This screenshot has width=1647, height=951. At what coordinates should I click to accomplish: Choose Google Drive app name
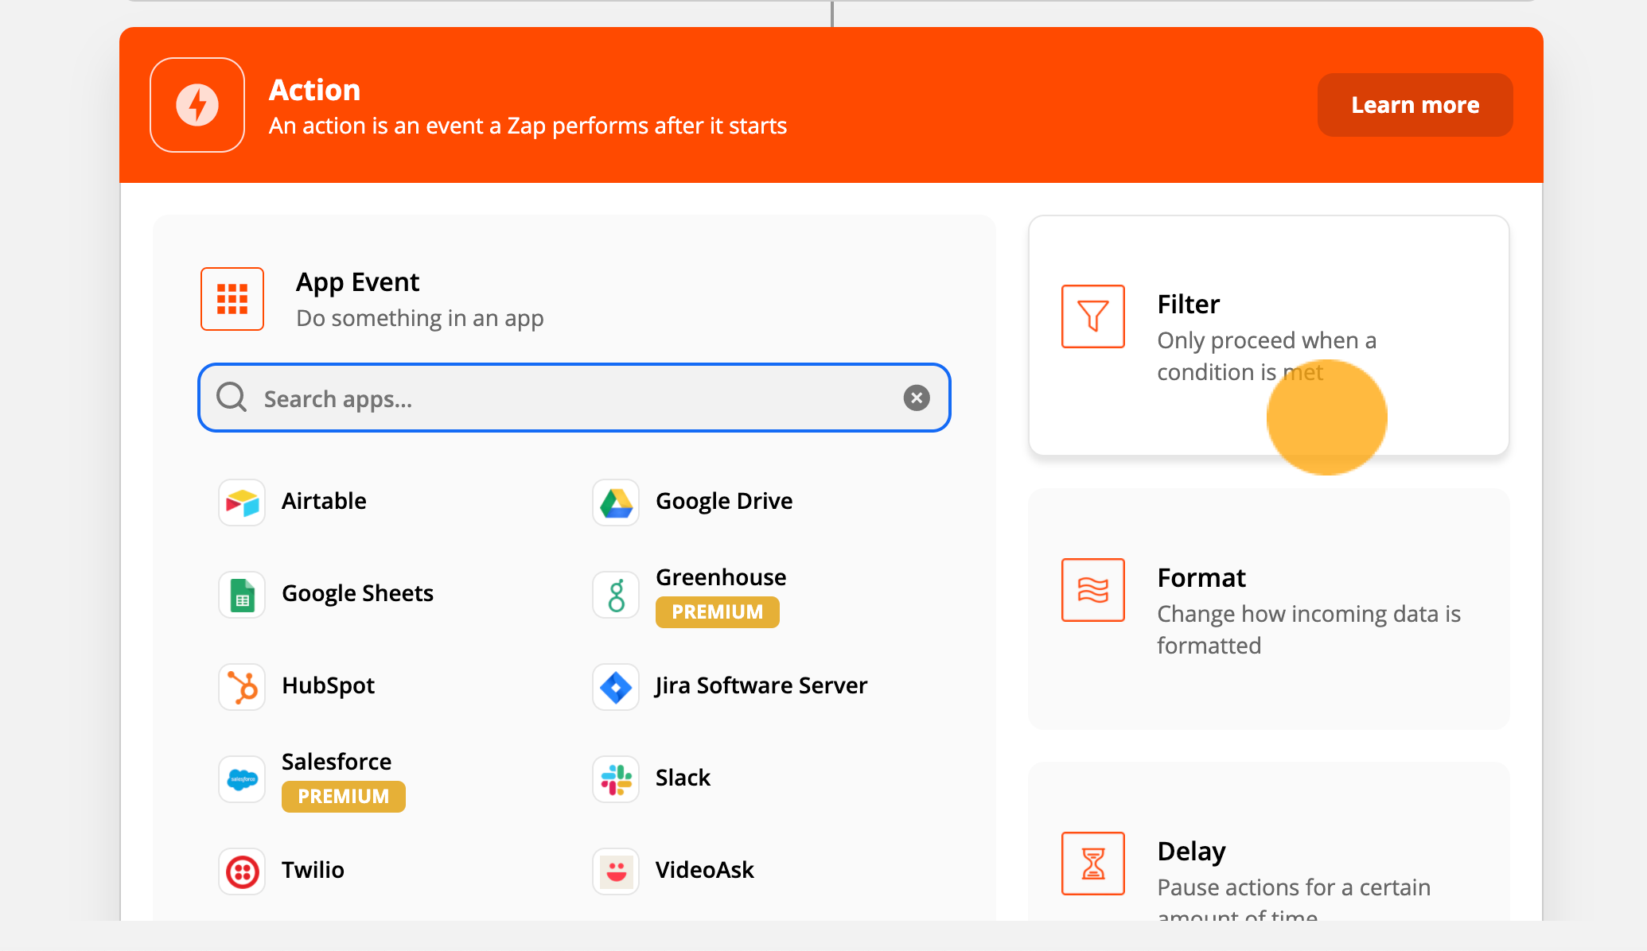[724, 501]
